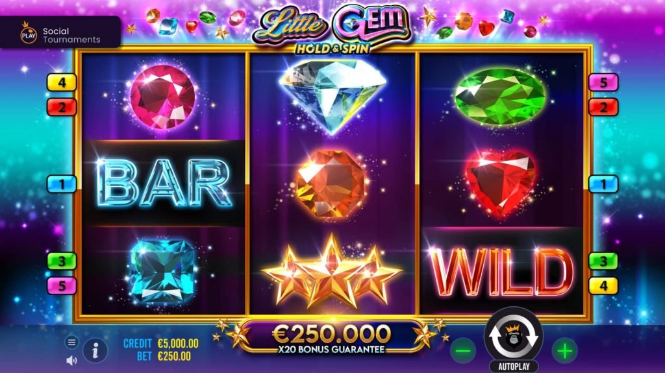Click the bet amount €250.00
Screen dimensions: 665x373
(x=174, y=356)
